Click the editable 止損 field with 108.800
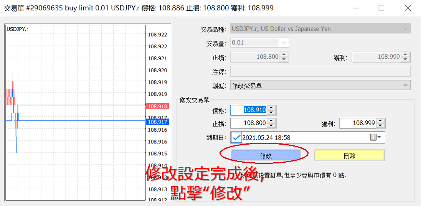This screenshot has height=206, width=421. (249, 124)
